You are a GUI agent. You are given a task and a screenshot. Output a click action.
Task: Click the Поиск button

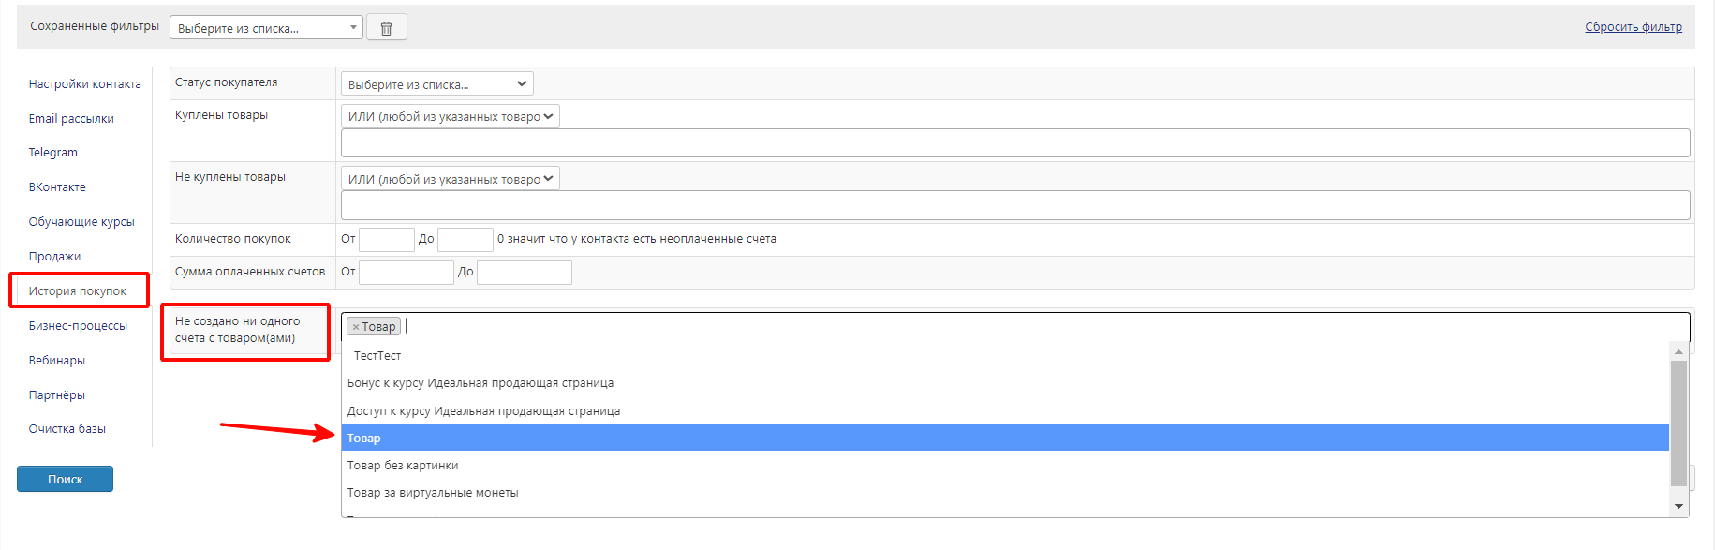coord(65,479)
